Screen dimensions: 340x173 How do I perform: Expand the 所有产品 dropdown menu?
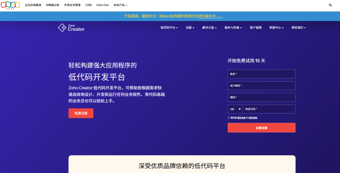(x=120, y=5)
